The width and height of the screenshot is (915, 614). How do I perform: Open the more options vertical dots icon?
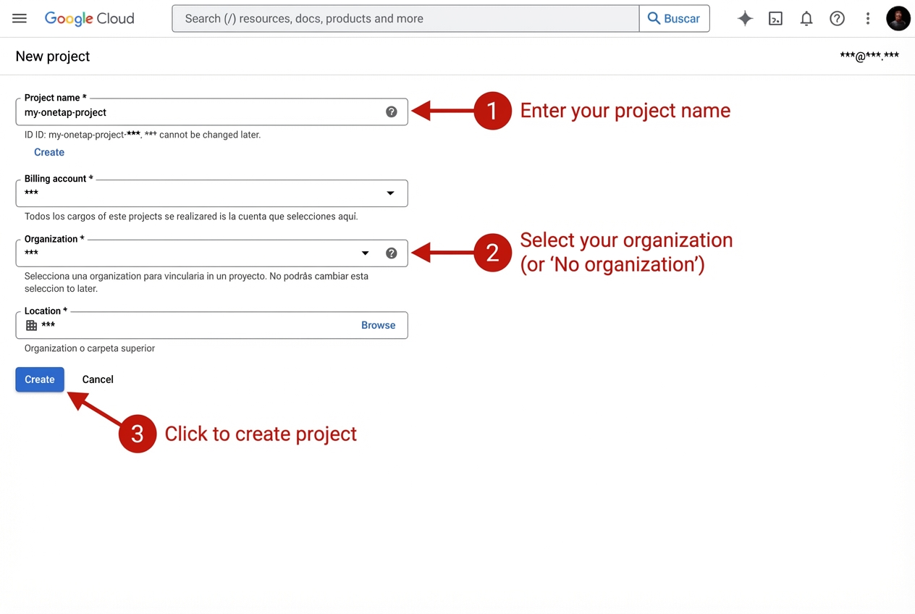coord(868,18)
